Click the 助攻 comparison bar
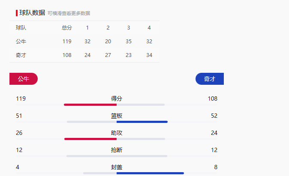This screenshot has height=176, width=289. point(114,139)
